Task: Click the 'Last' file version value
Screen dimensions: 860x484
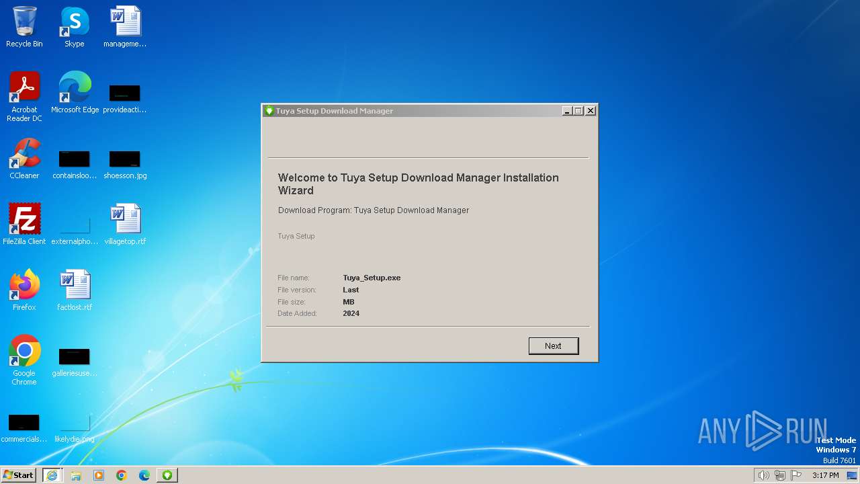Action: [x=351, y=290]
